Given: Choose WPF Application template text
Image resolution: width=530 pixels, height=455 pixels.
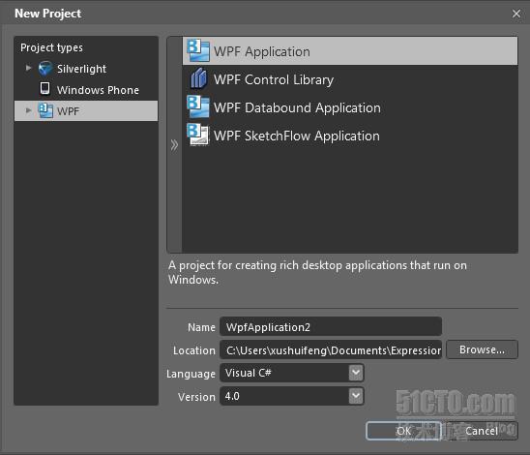Looking at the screenshot, I should coord(262,51).
